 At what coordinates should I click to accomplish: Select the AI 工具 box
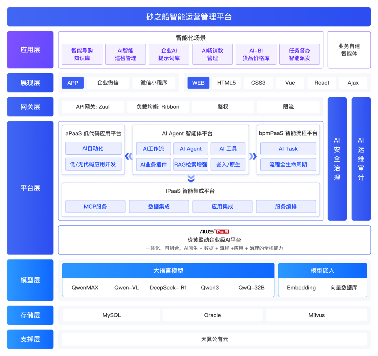click(228, 149)
